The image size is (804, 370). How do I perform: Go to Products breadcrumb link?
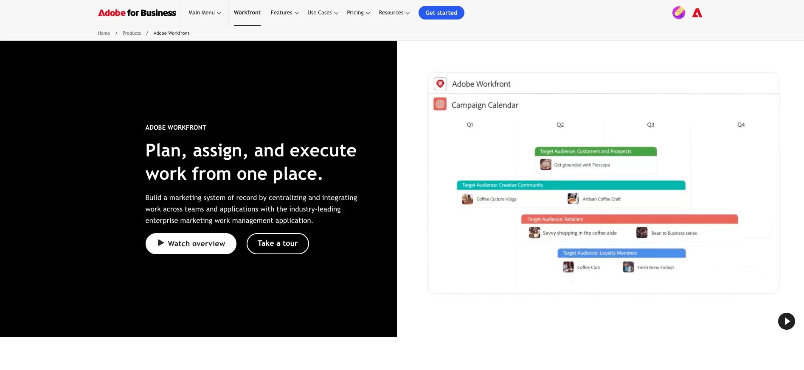(132, 33)
